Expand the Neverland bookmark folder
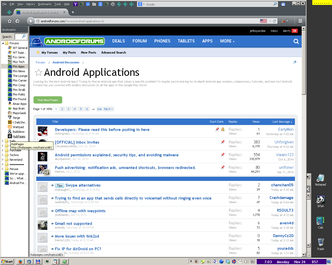The height and width of the screenshot is (265, 332). (3, 160)
